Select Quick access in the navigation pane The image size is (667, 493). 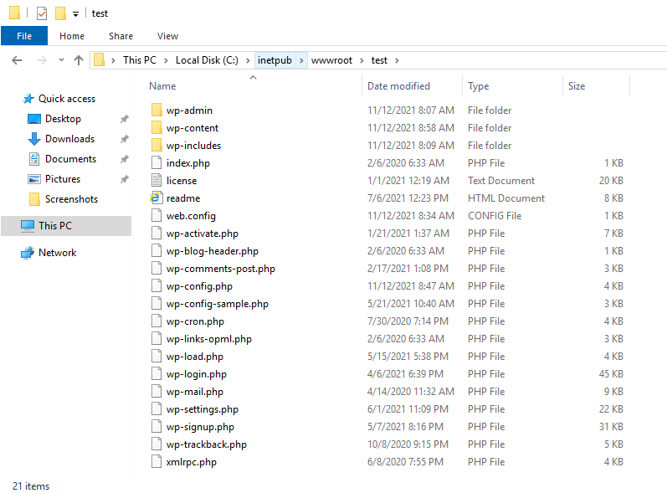coord(67,99)
